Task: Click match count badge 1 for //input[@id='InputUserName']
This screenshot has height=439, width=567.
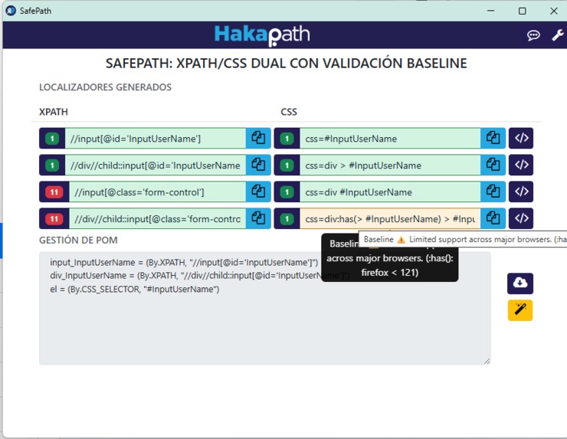Action: coord(52,139)
